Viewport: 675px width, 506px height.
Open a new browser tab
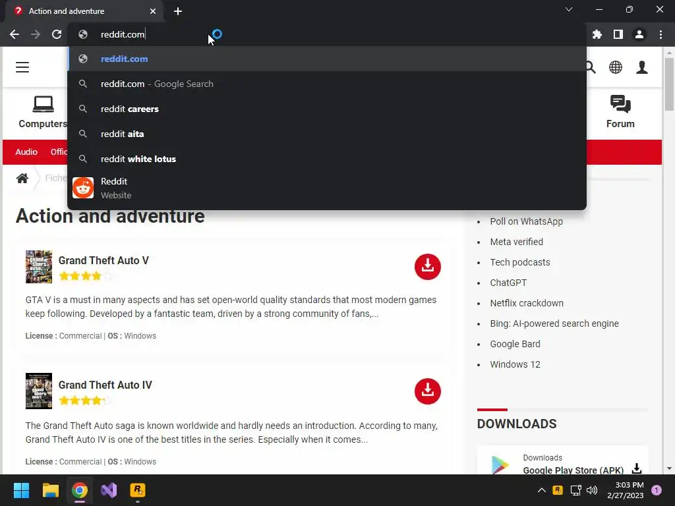pos(178,11)
